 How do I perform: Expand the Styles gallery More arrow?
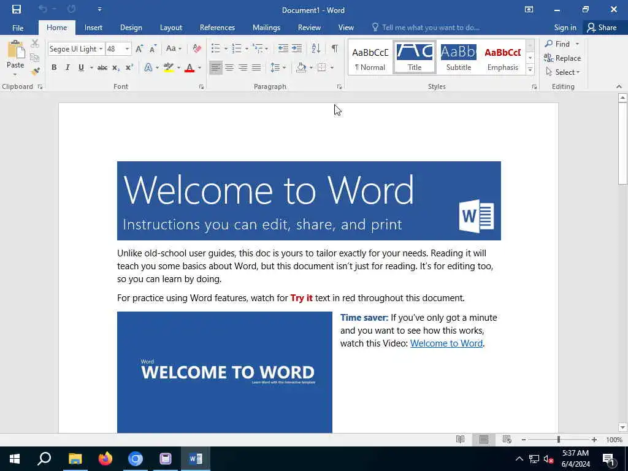click(530, 70)
